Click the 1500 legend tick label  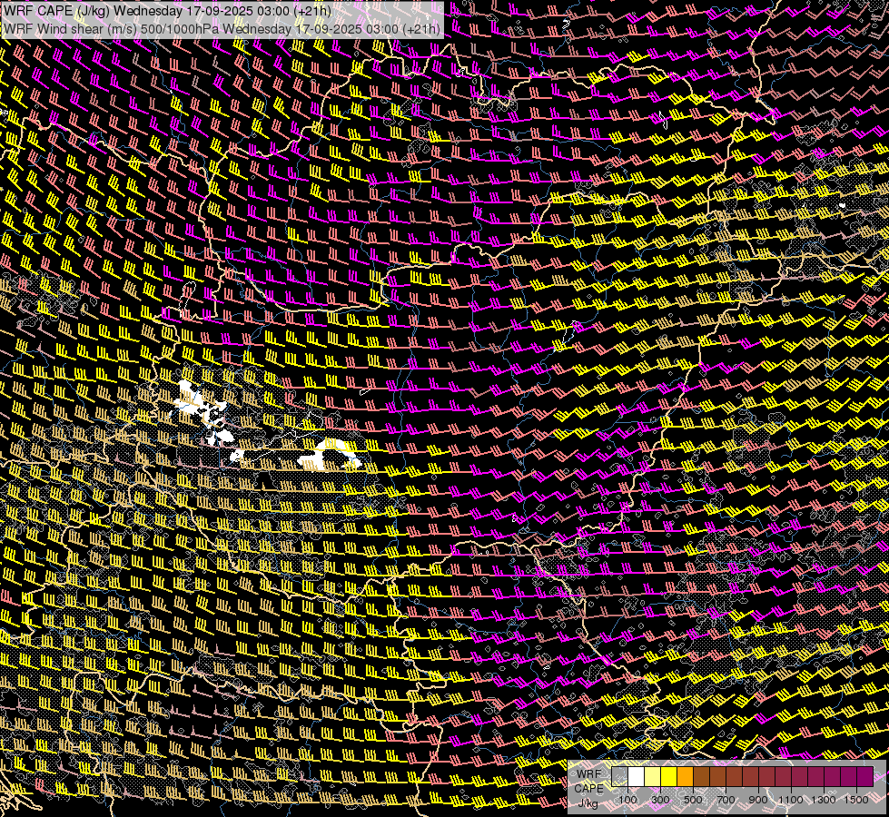[856, 800]
